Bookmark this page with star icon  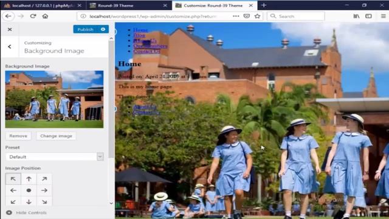257,16
